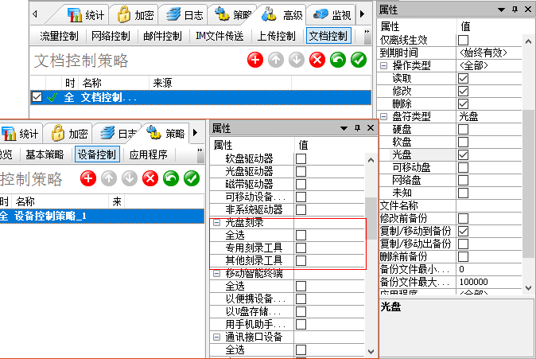Edit 备份文件最大 value 100000
Viewport: 536px width, 359px height.
[489, 282]
